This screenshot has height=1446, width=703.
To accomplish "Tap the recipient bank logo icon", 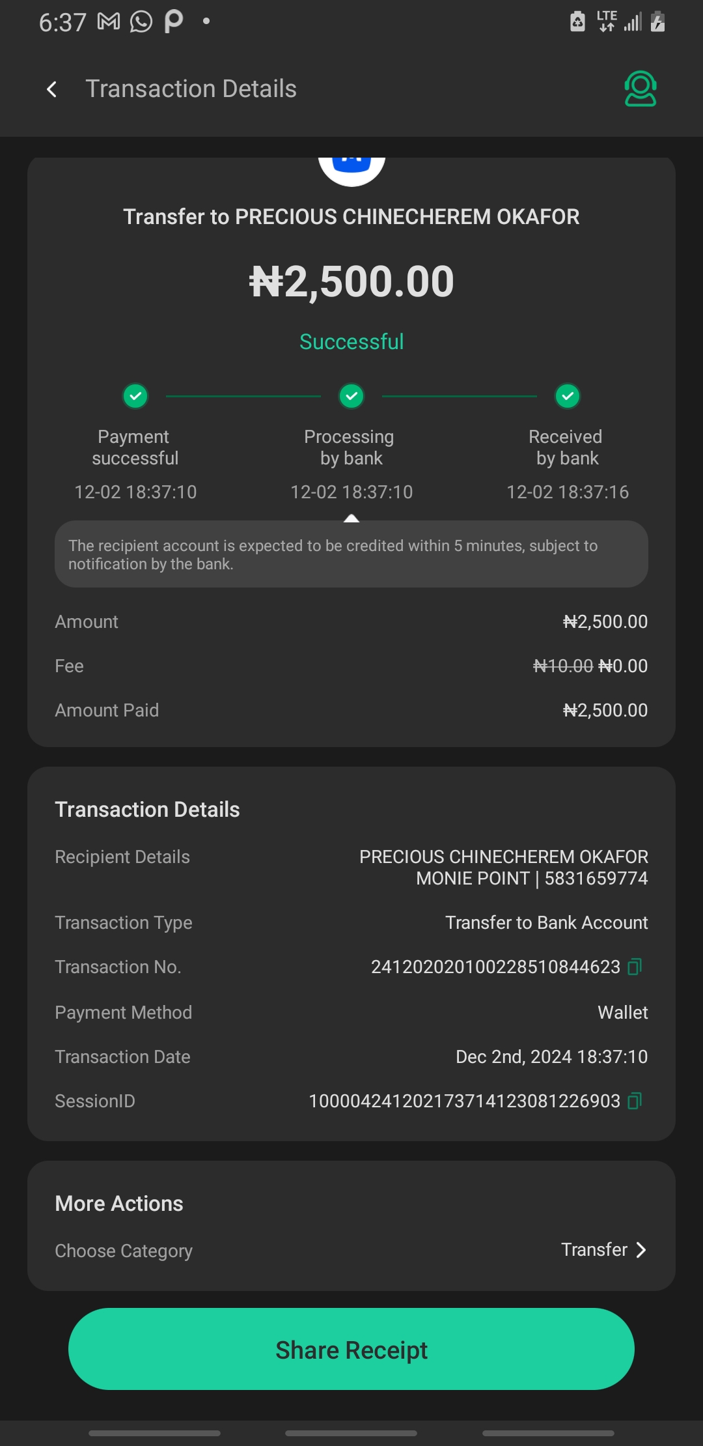I will (x=351, y=168).
